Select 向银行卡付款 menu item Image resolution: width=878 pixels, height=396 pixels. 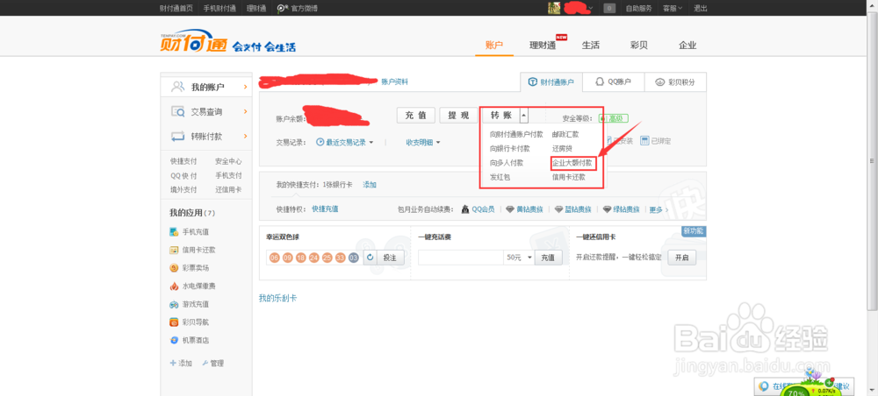[x=509, y=149]
